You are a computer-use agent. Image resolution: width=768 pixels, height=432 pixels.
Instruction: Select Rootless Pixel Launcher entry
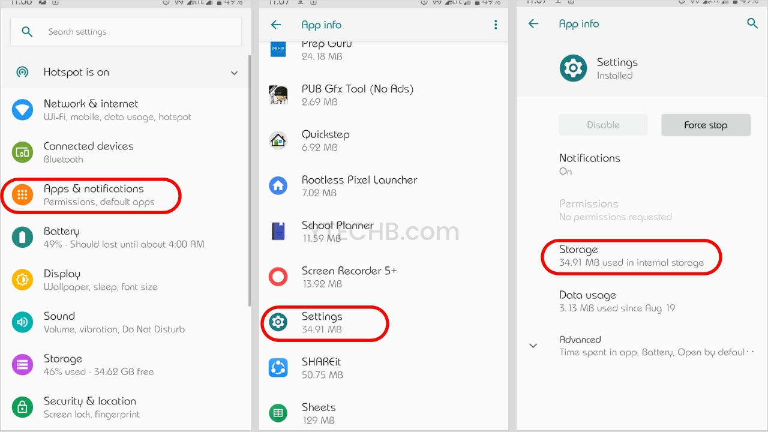click(383, 185)
